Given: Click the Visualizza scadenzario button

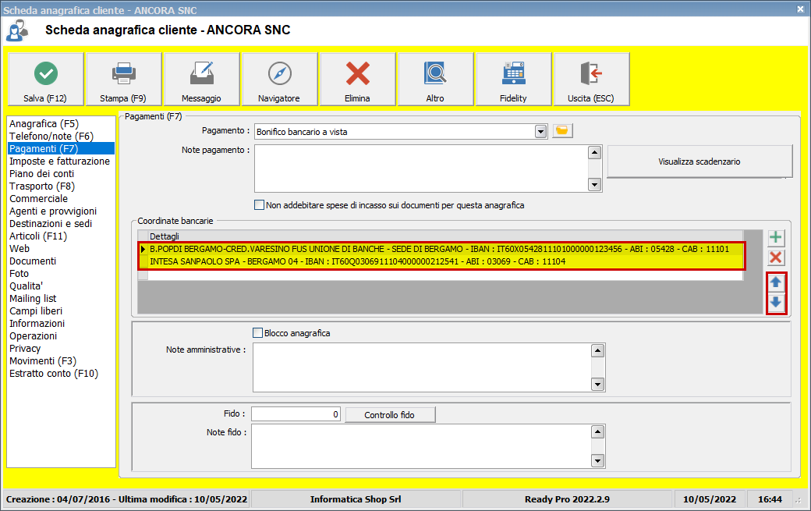Looking at the screenshot, I should click(699, 161).
